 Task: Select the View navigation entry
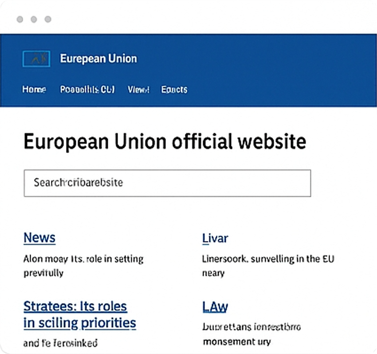click(x=138, y=90)
